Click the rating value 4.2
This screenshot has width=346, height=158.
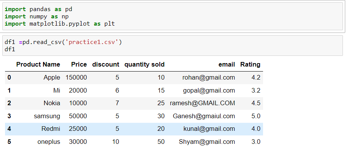tap(256, 78)
